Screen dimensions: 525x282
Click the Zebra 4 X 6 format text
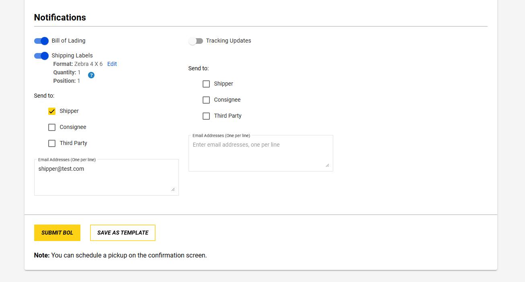tap(88, 64)
